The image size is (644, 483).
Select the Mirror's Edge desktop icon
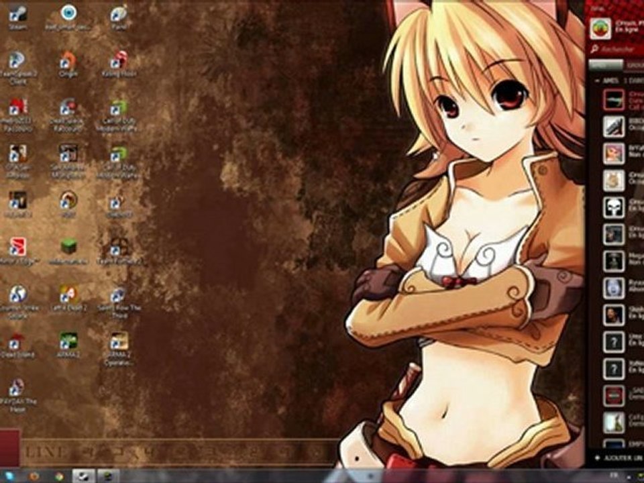[17, 250]
